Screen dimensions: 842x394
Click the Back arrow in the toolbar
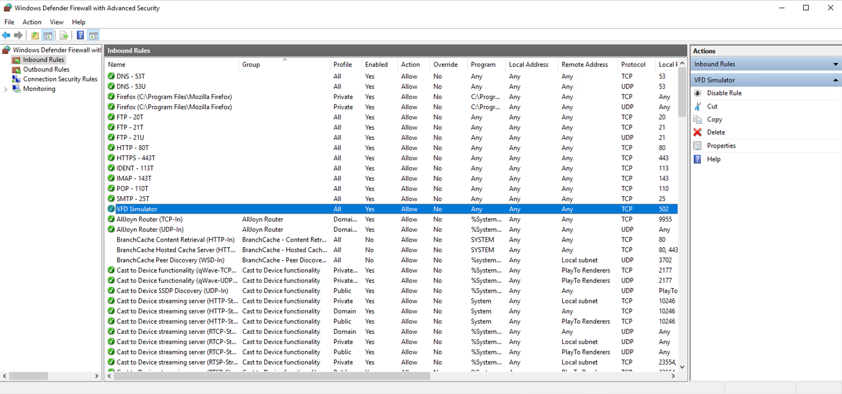pyautogui.click(x=6, y=35)
